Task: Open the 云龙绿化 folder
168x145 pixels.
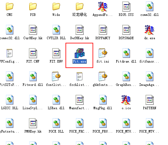Action: pos(80,7)
